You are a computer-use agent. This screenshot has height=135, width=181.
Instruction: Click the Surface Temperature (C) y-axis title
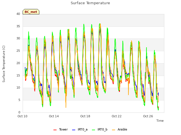point(4,64)
